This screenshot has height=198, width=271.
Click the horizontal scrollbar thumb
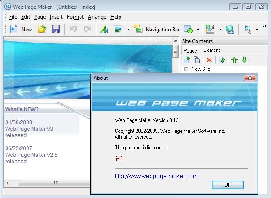(54, 183)
